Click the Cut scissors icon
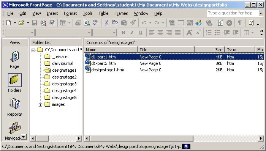Viewport: 266px width, 151px height. 106,23
